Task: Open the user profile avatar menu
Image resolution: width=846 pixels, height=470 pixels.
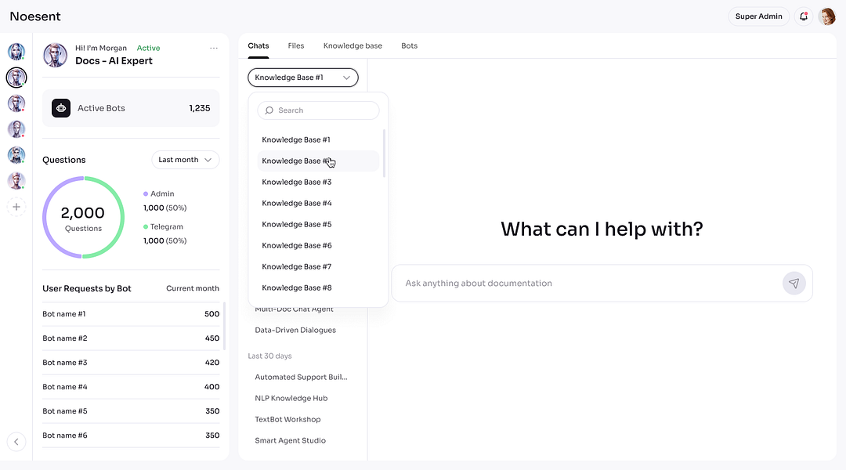Action: click(x=827, y=16)
